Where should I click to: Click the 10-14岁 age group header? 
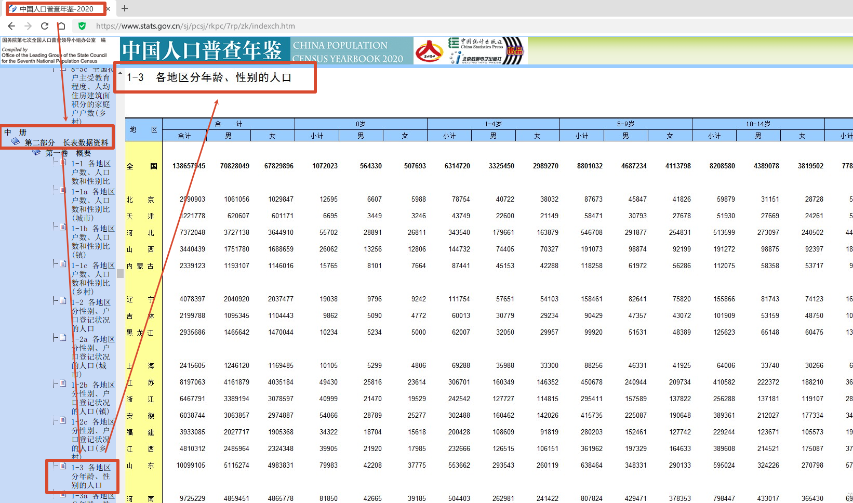tap(758, 124)
